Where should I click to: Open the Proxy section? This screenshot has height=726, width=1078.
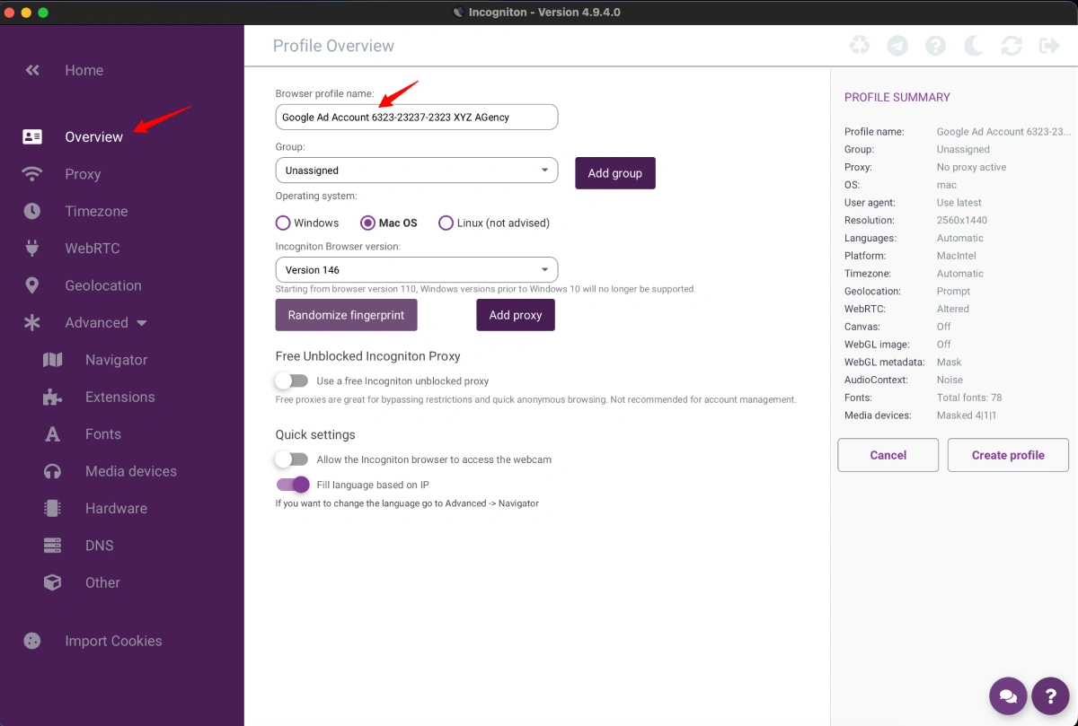click(x=83, y=174)
